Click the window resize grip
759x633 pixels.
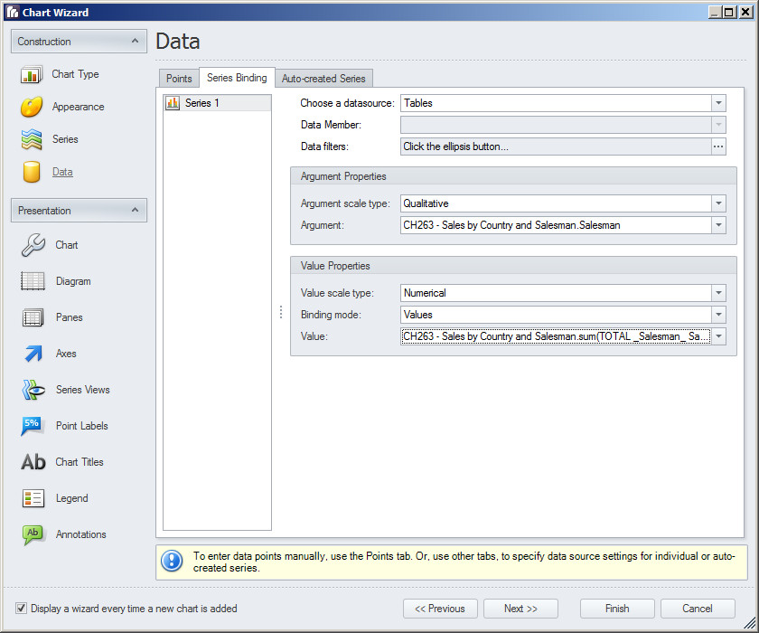pyautogui.click(x=749, y=623)
